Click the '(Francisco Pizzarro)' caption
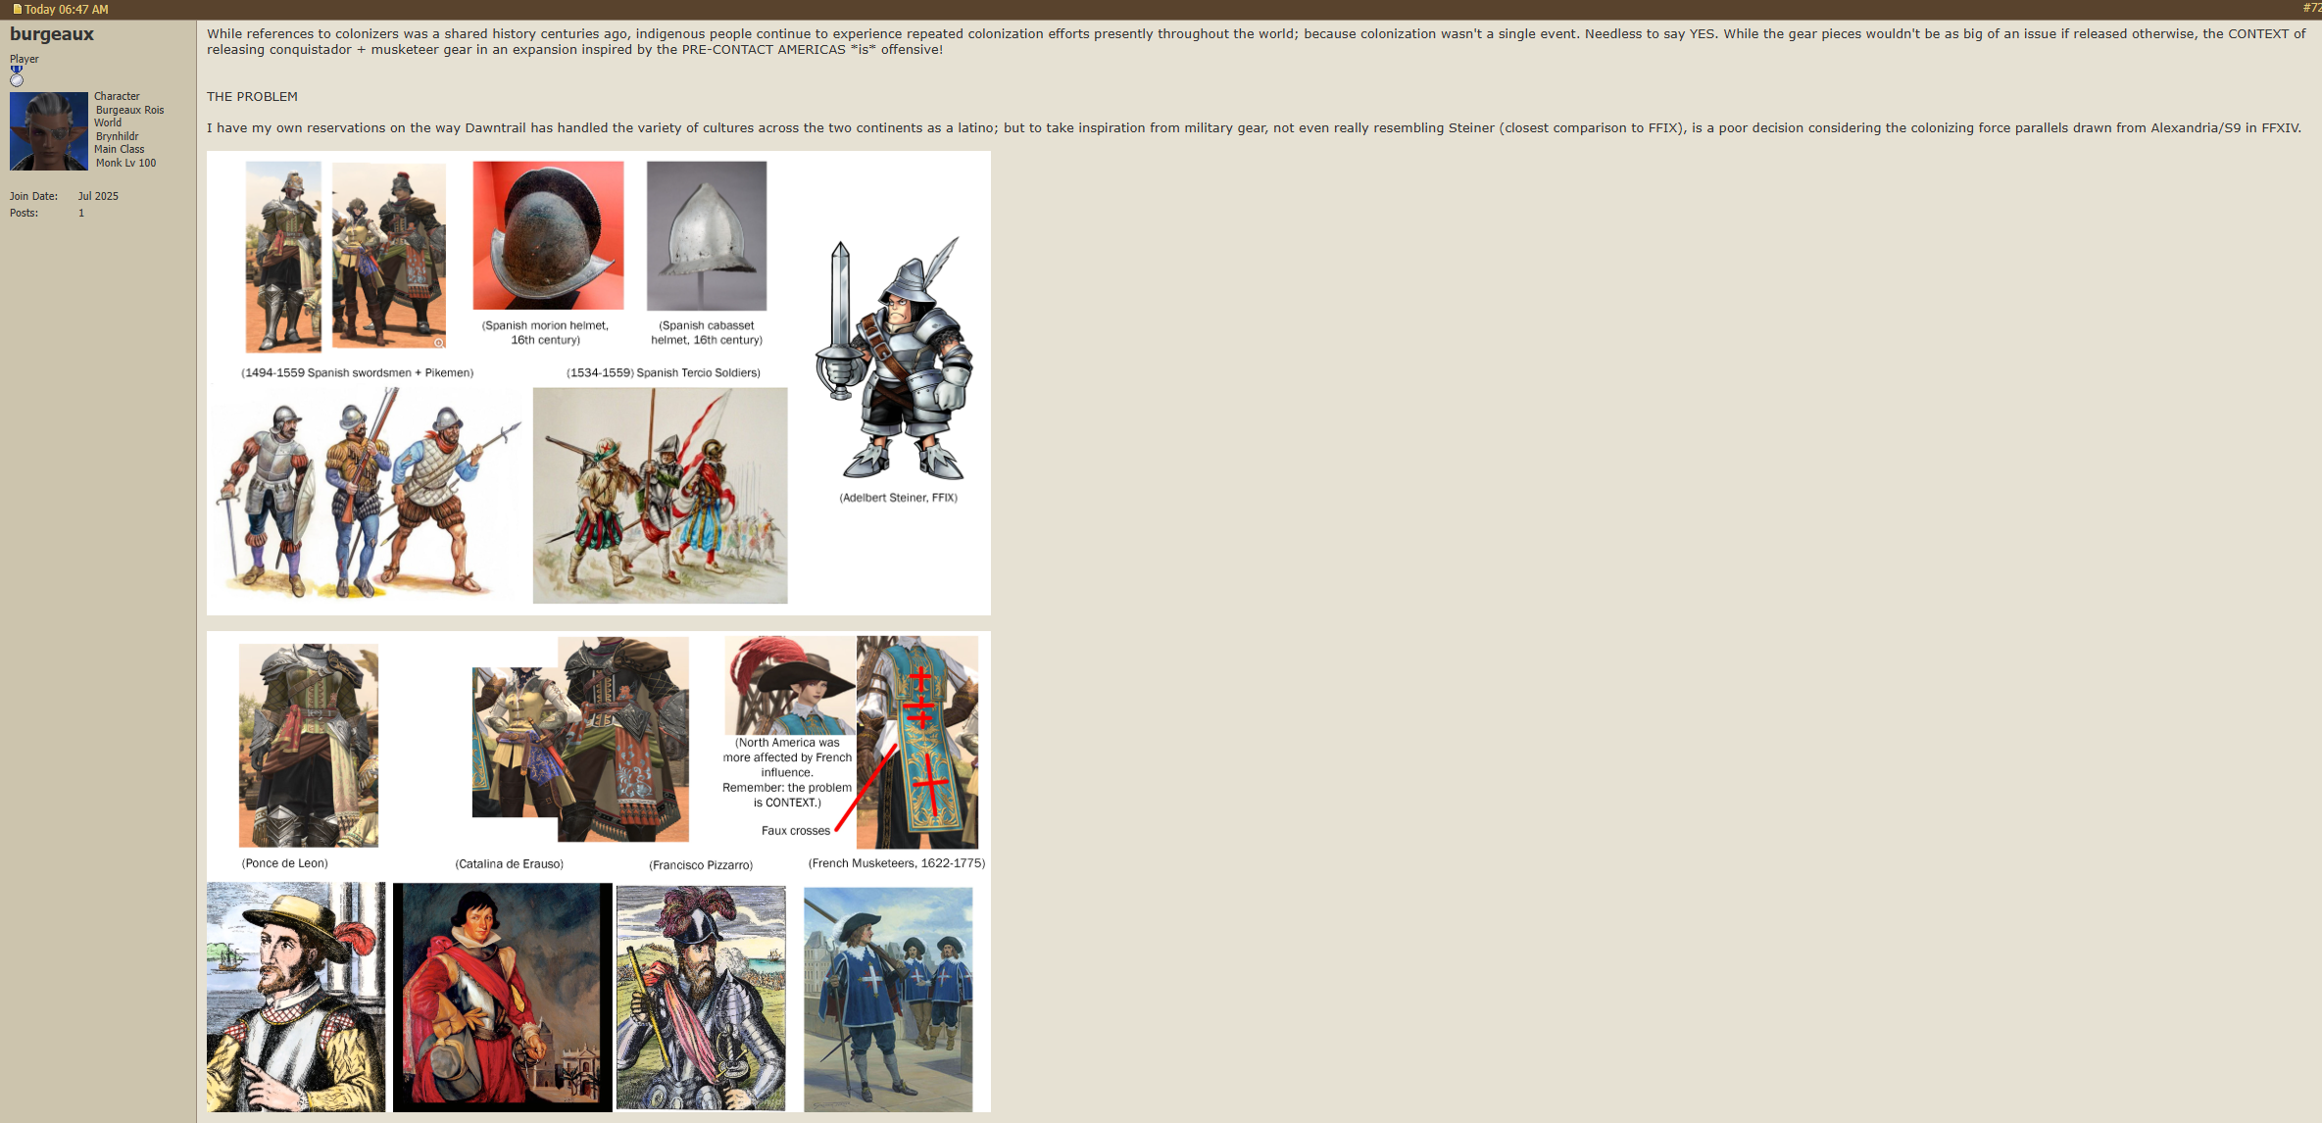This screenshot has height=1123, width=2322. coord(701,865)
